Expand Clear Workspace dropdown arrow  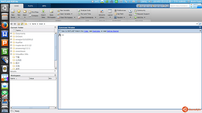pyautogui.click(x=75, y=18)
